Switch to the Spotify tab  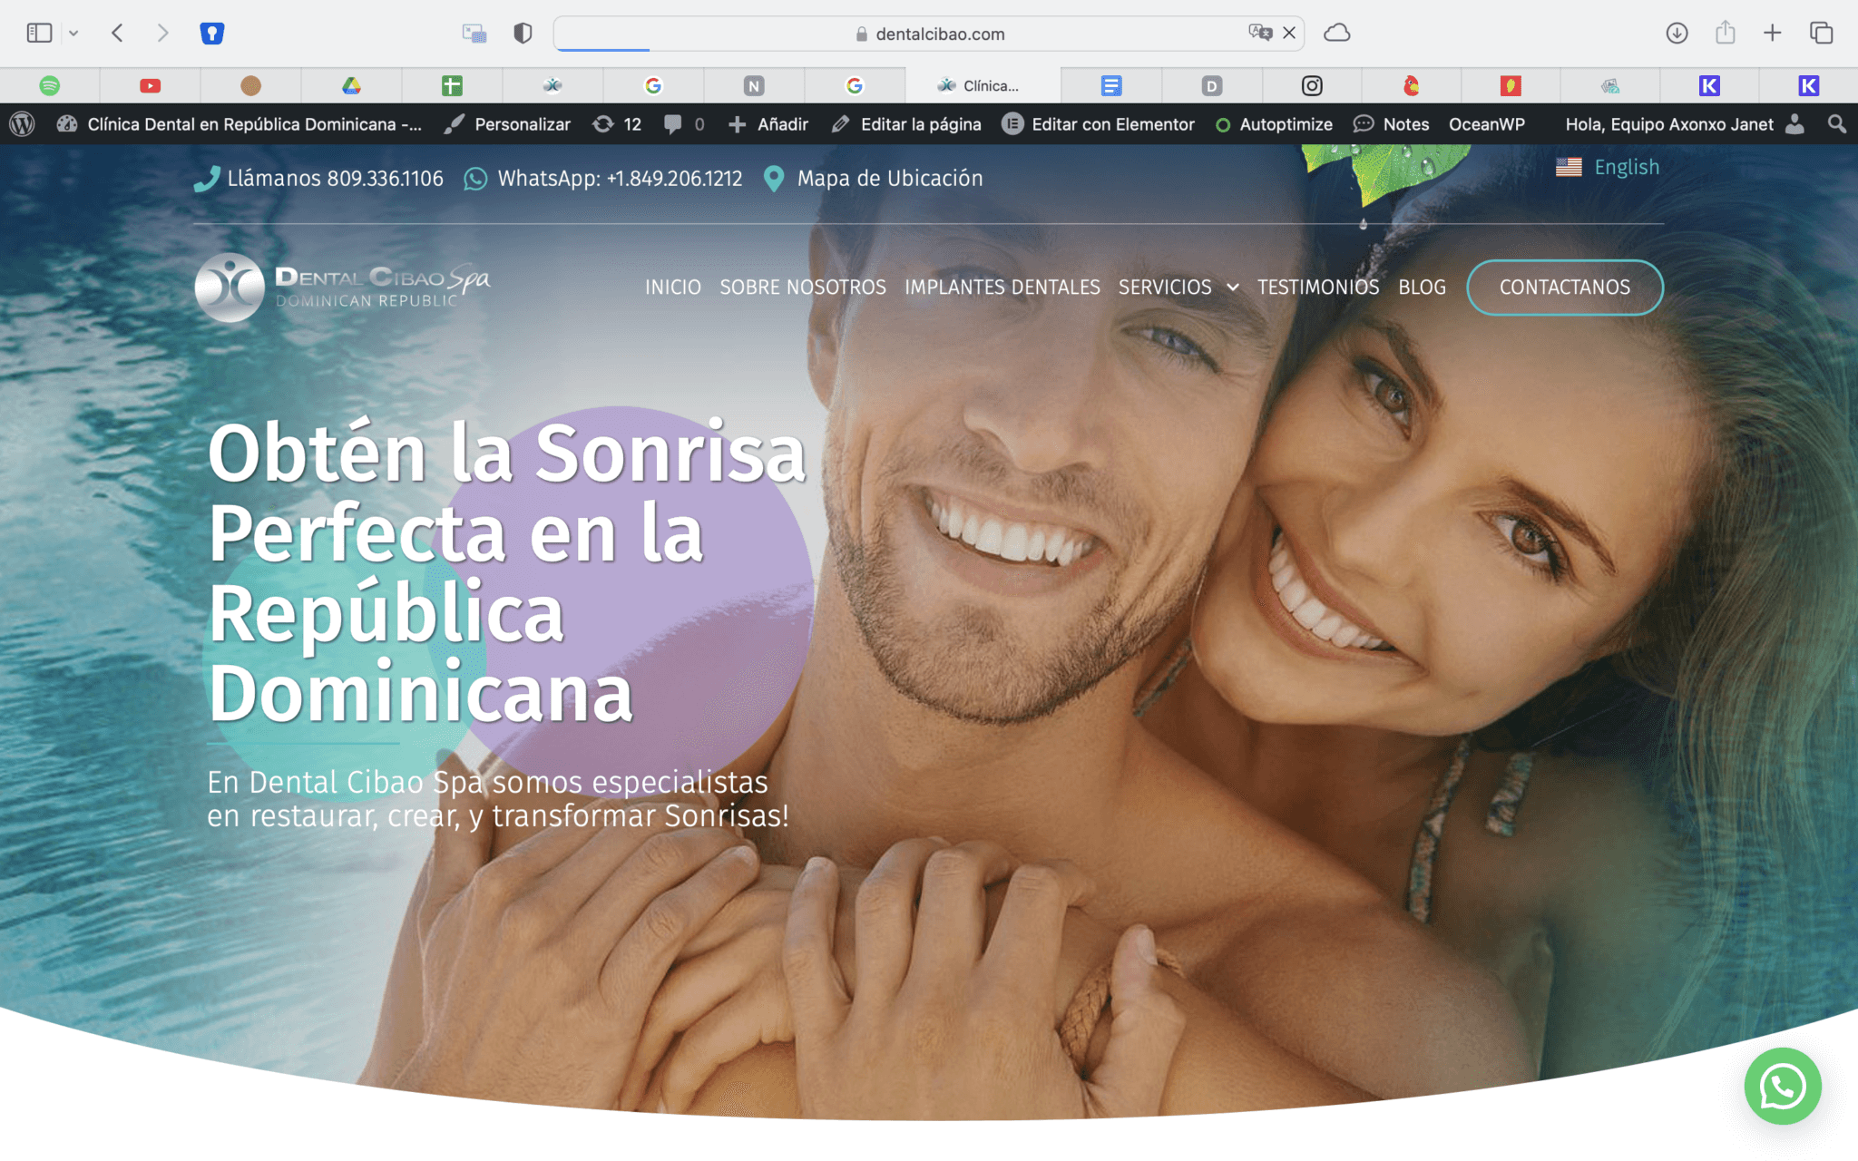[50, 85]
